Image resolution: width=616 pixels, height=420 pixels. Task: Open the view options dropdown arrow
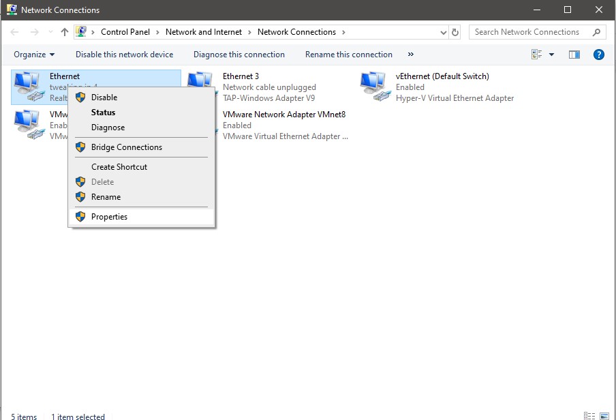coord(551,55)
